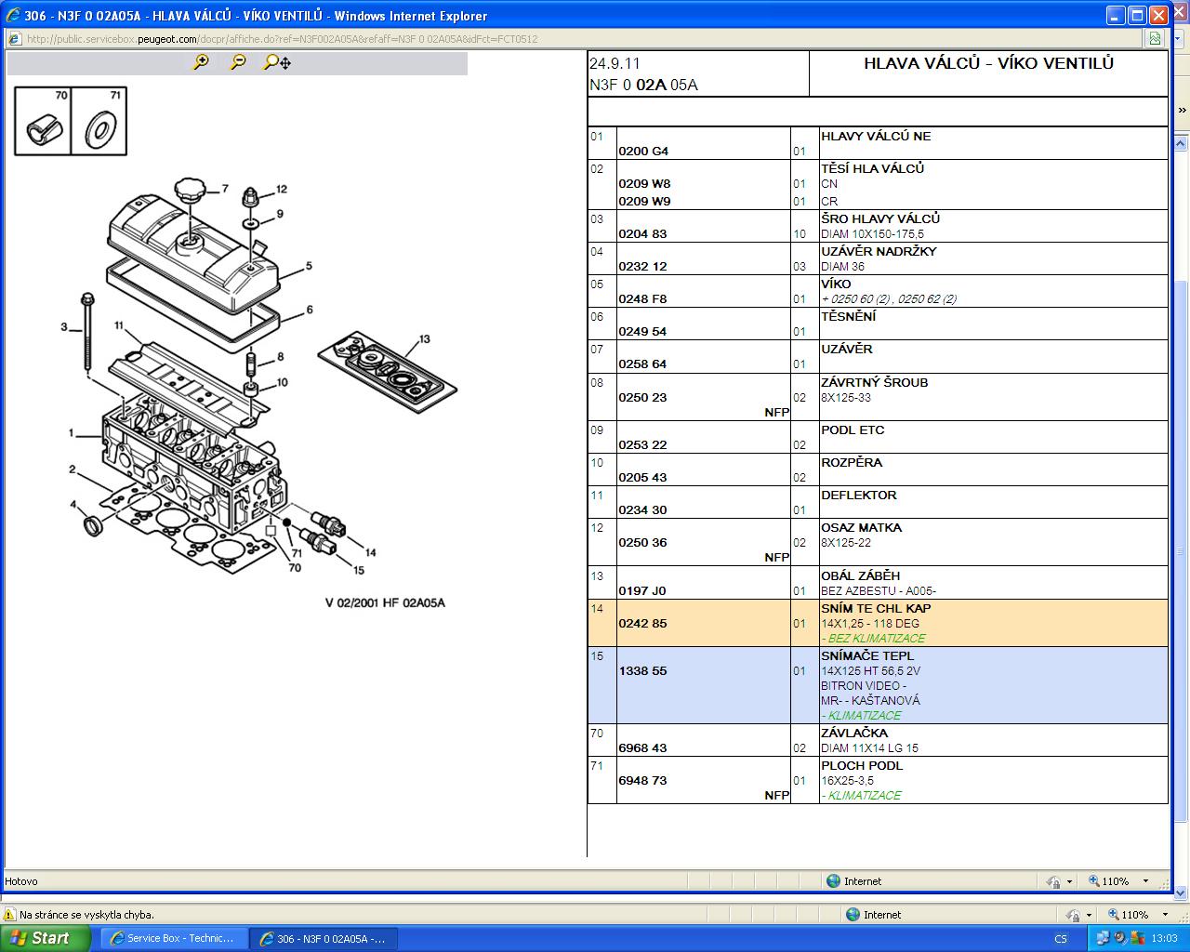Click the toolbar overflow chevron at right edge
Image resolution: width=1190 pixels, height=952 pixels.
(1182, 110)
